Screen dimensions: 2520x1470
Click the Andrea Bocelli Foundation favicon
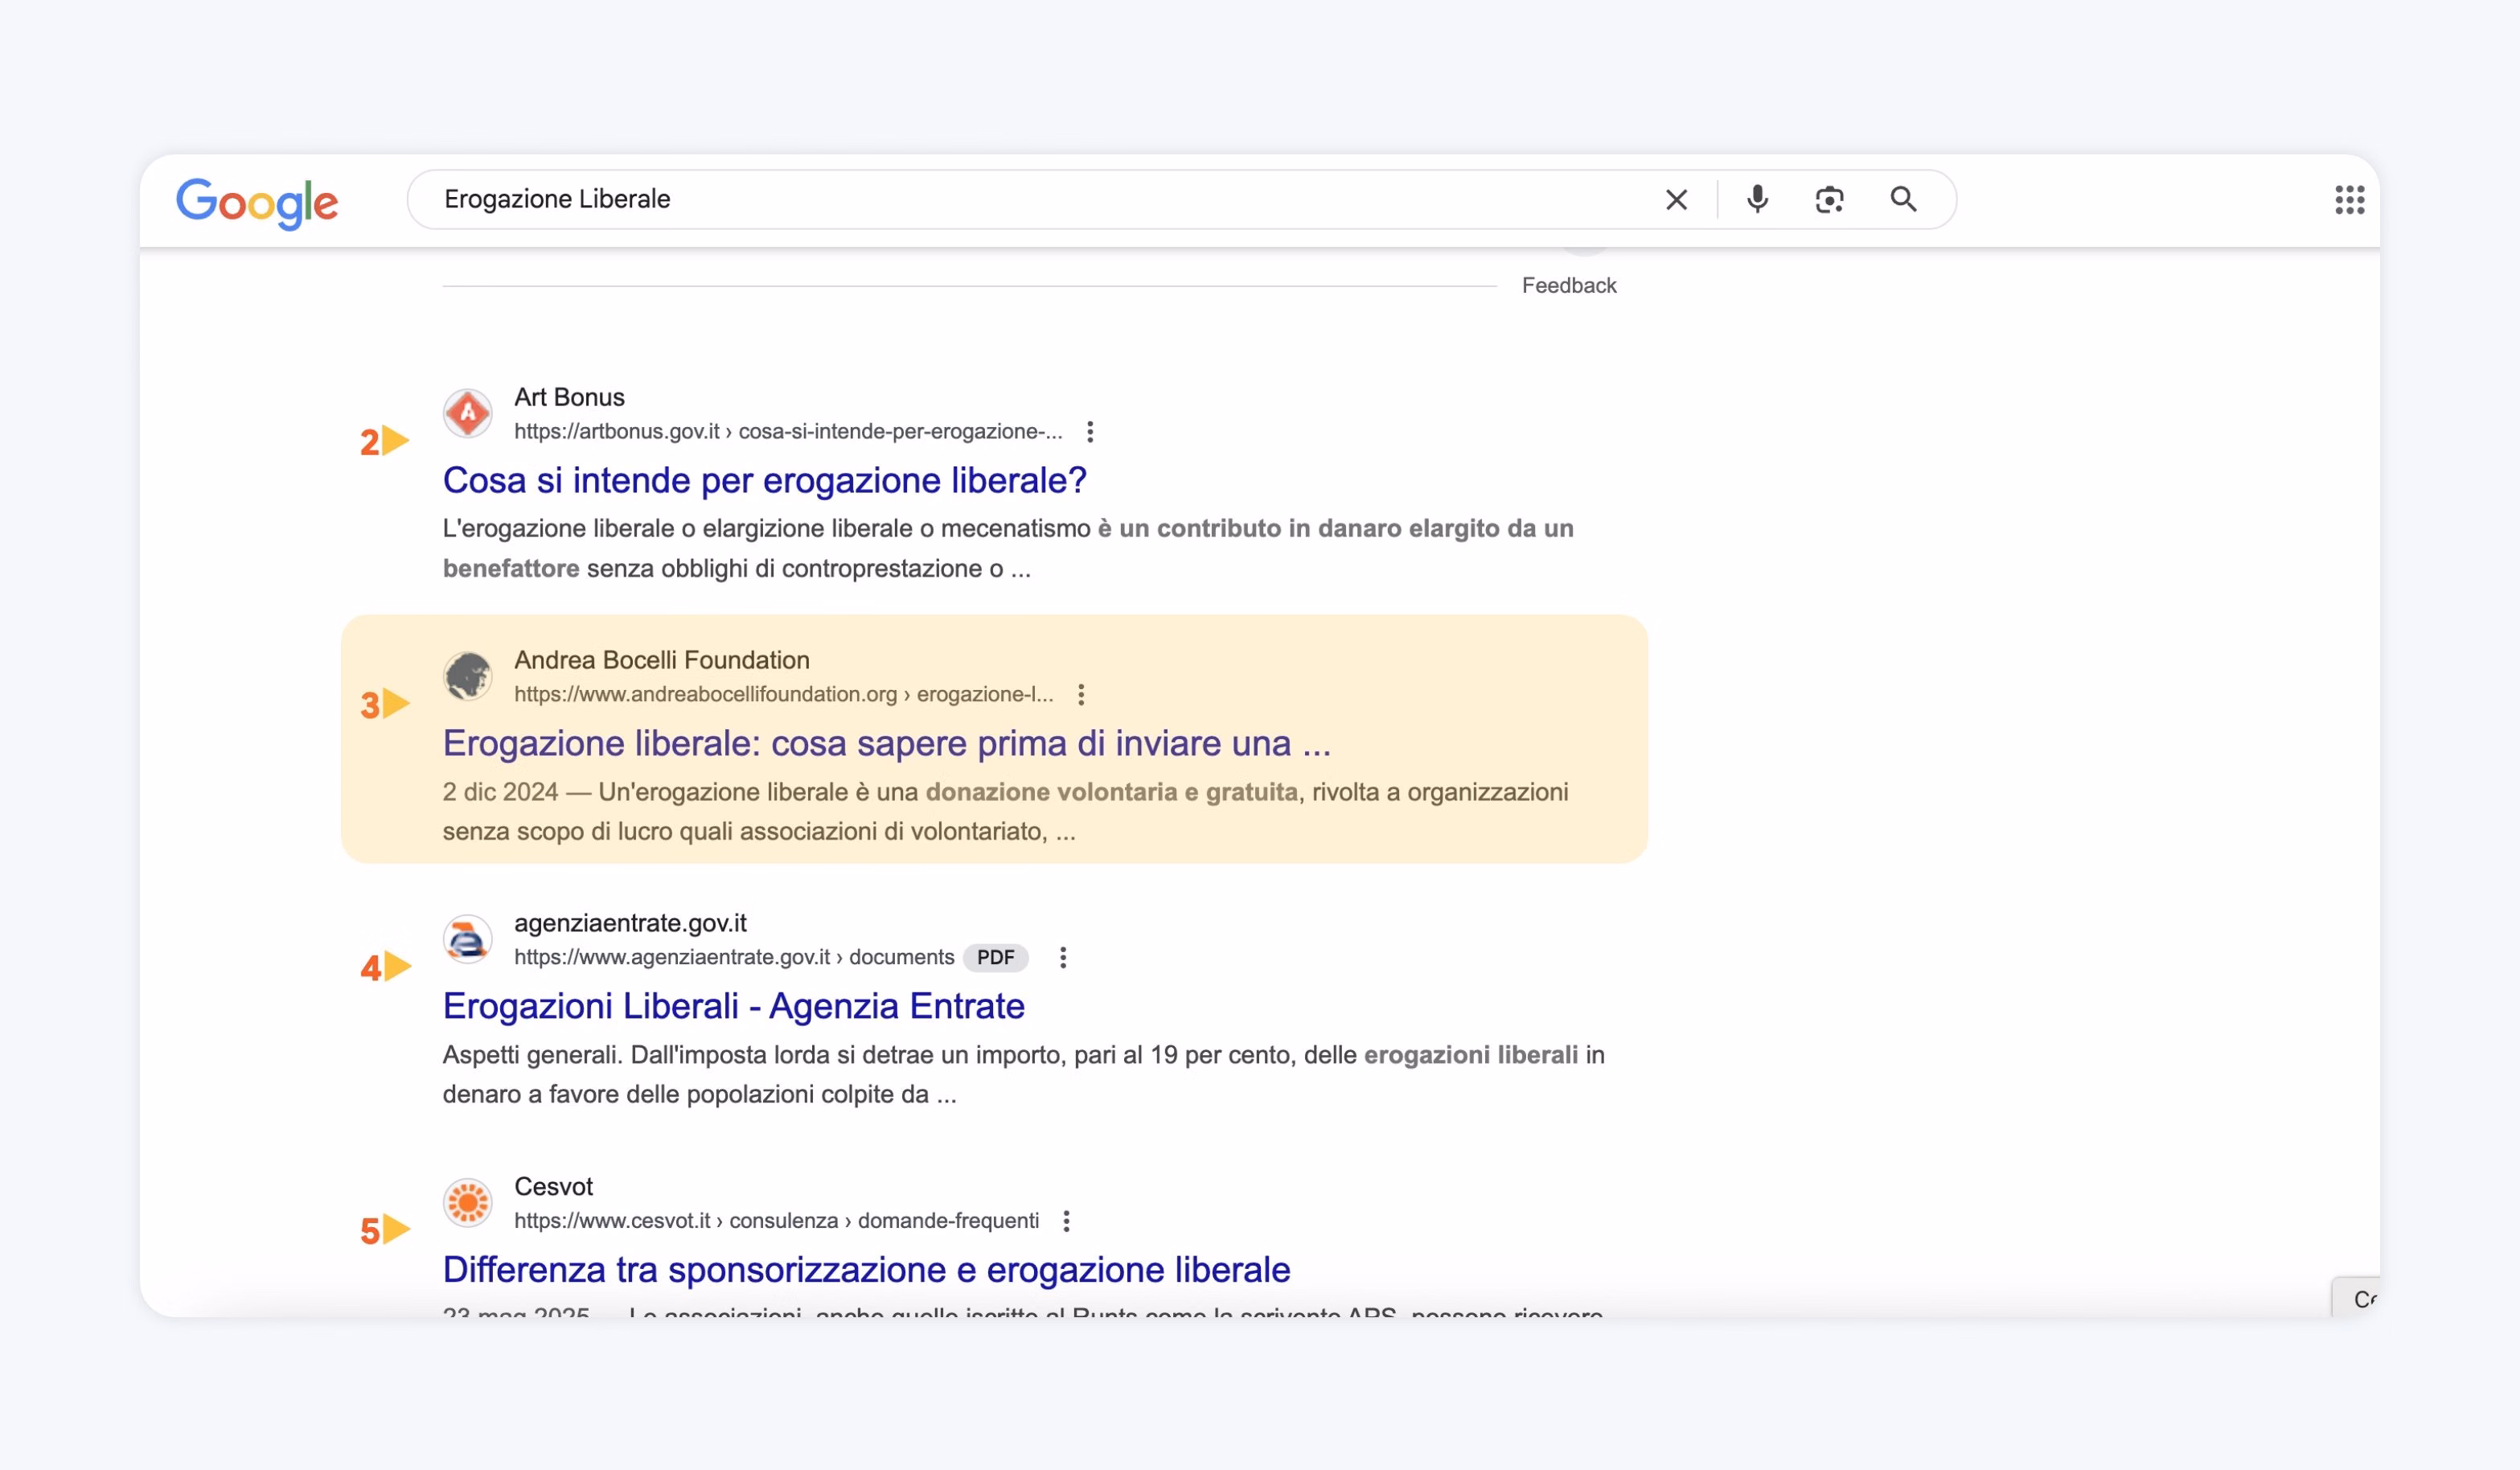pos(467,676)
